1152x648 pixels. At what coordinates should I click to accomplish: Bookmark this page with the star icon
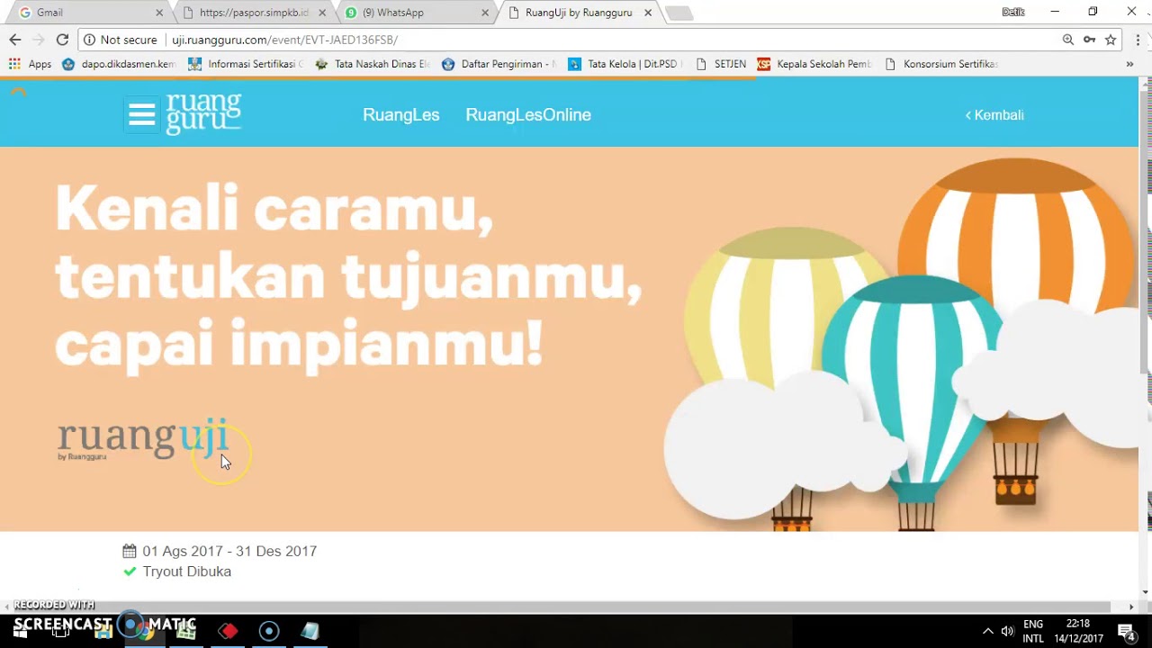[x=1111, y=40]
